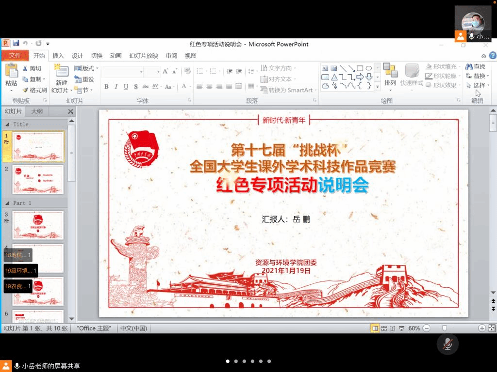Click the Reset (重设) slide button
497x372 pixels.
coord(84,79)
